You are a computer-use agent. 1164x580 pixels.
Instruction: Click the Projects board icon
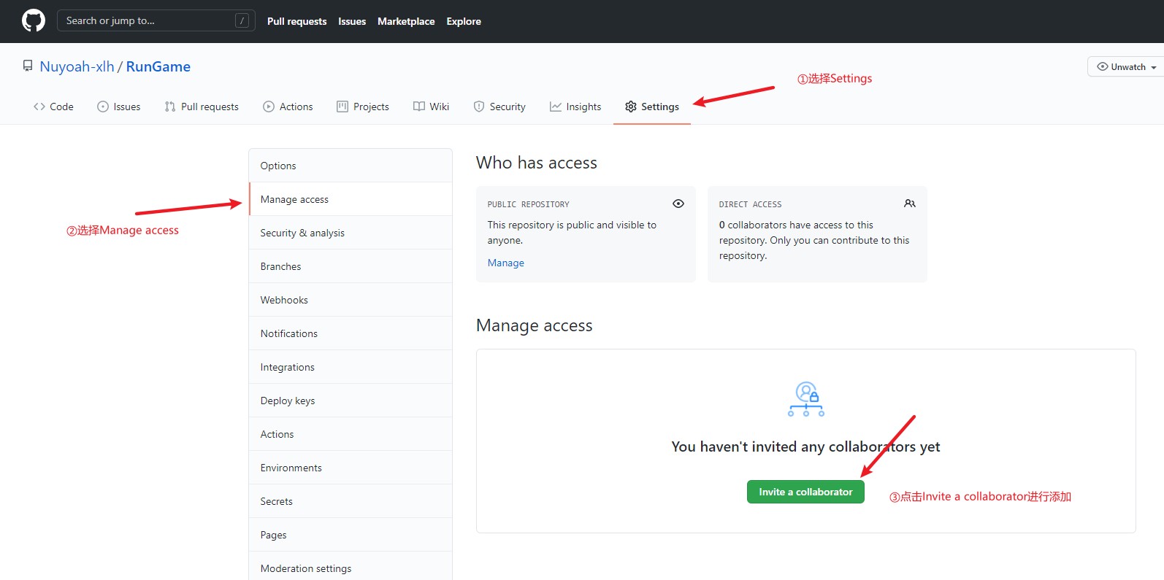(x=342, y=107)
